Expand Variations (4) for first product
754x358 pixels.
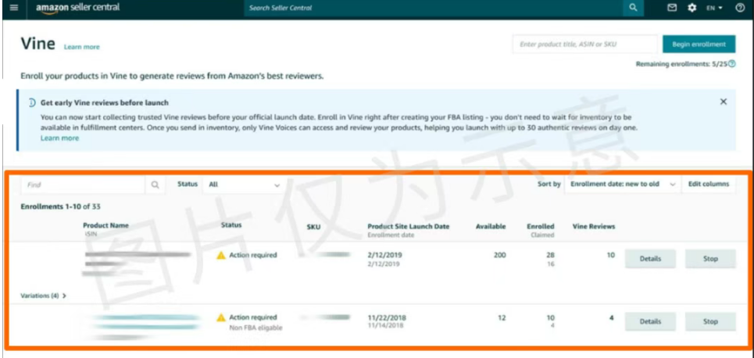point(43,296)
